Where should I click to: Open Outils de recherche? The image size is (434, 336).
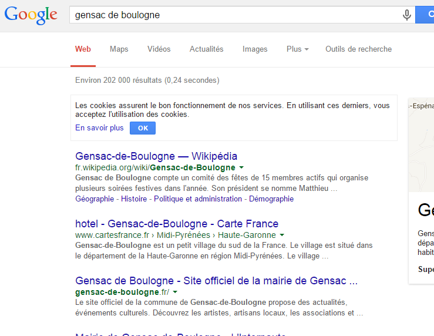coord(358,49)
